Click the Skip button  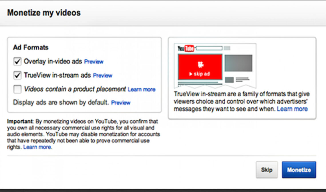[267, 169]
